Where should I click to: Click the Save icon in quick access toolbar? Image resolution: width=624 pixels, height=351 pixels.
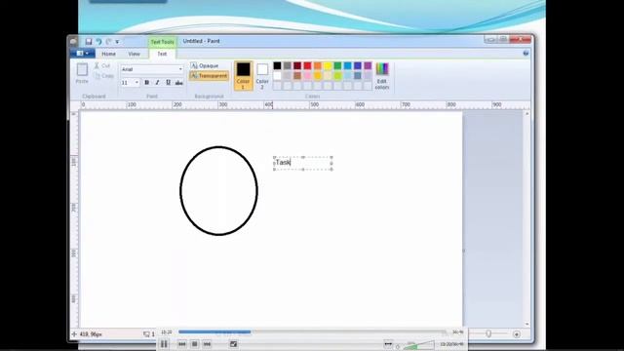[x=89, y=41]
